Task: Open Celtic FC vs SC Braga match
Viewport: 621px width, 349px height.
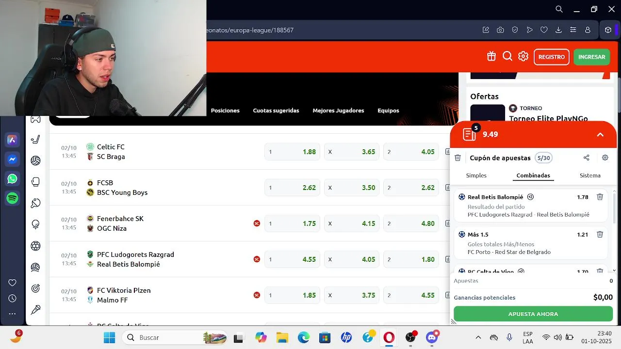Action: pyautogui.click(x=111, y=152)
